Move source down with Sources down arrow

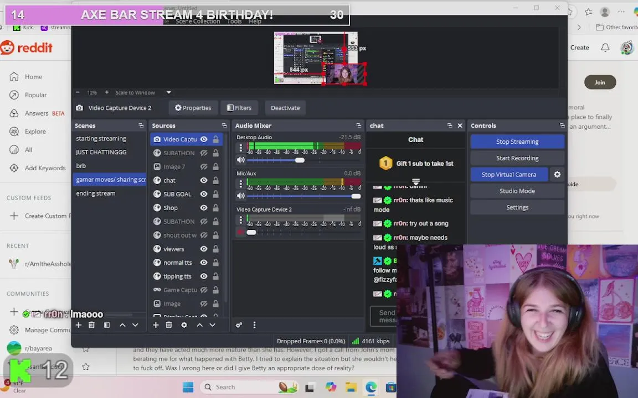[213, 325]
